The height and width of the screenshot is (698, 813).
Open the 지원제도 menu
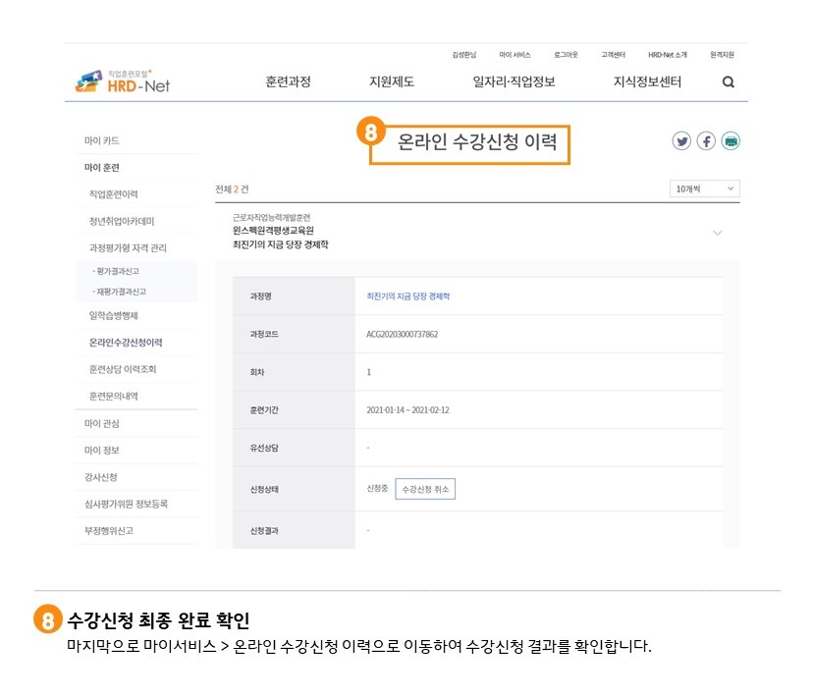coord(391,82)
